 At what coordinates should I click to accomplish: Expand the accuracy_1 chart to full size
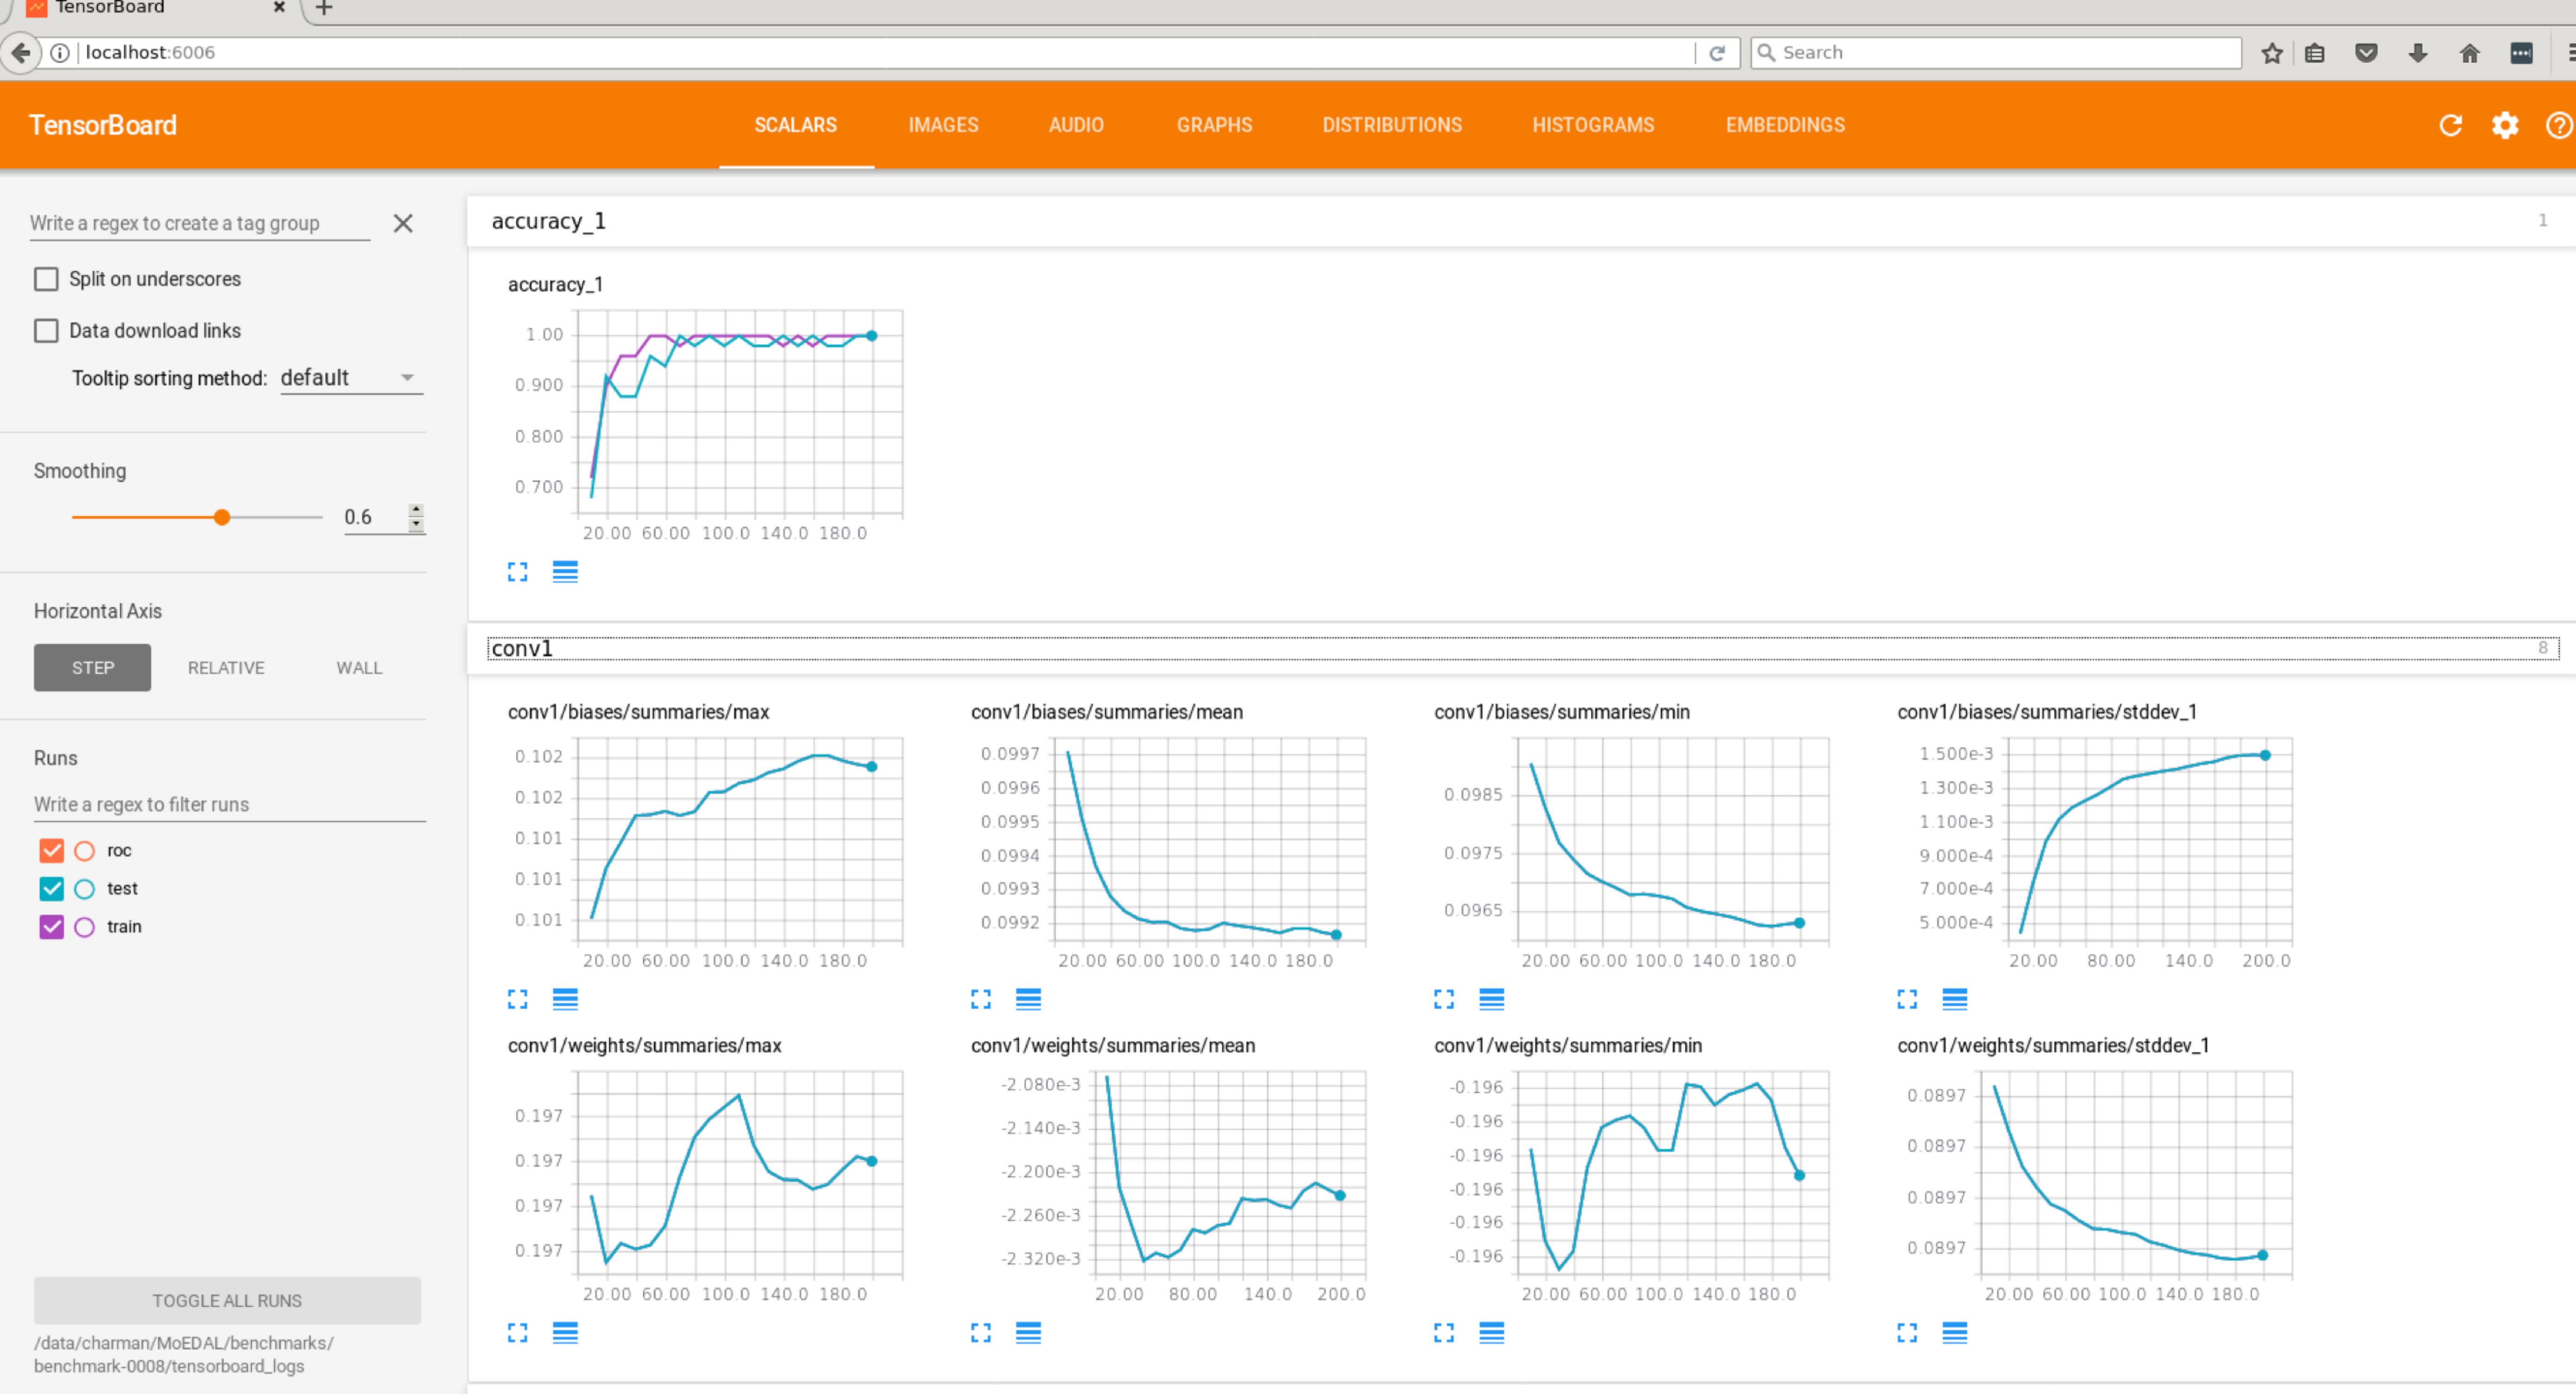517,572
